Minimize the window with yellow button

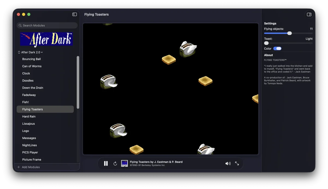[24, 14]
